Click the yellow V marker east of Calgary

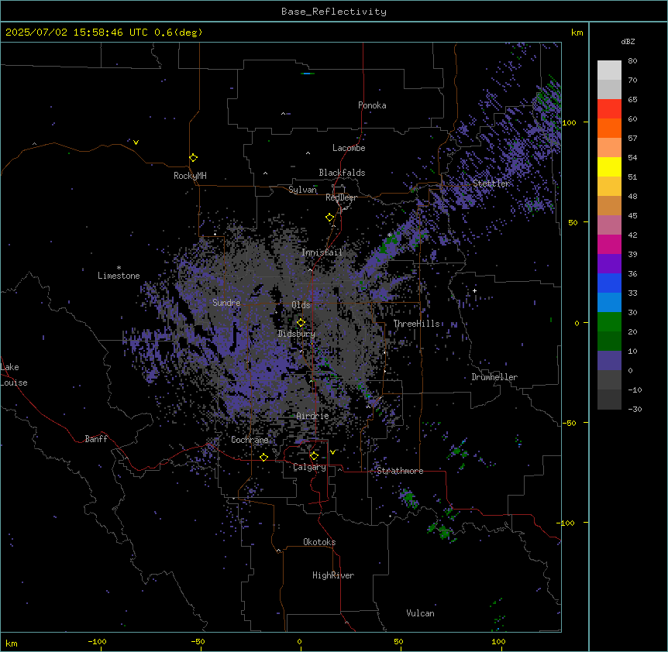(x=332, y=452)
